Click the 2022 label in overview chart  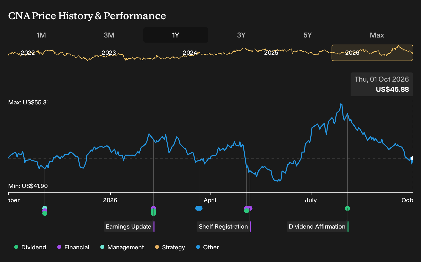[x=28, y=53]
